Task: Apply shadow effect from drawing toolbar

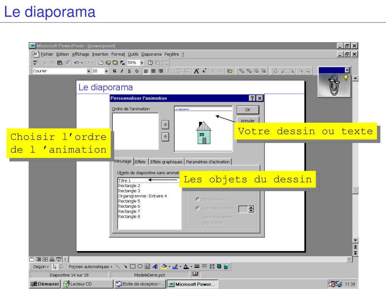Action: (x=219, y=266)
